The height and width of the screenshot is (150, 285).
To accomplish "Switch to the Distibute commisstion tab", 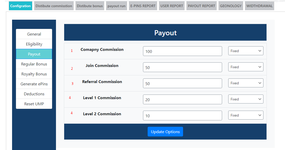I will coord(54,6).
